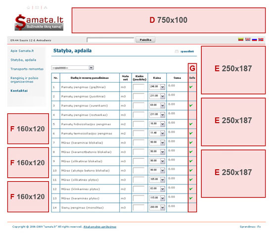Open Renginių ir poilsio organizavimas menu item
This screenshot has height=241, width=272.
[24, 80]
